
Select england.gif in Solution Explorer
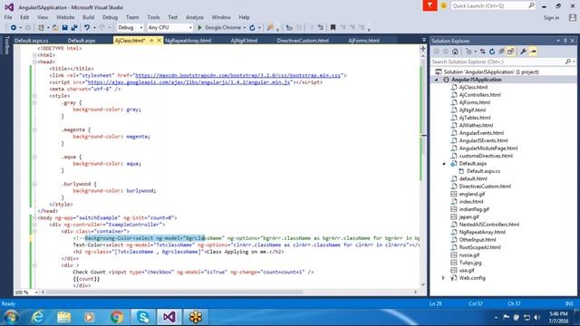tap(471, 194)
